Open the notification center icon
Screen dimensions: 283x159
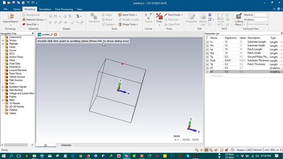point(276,156)
